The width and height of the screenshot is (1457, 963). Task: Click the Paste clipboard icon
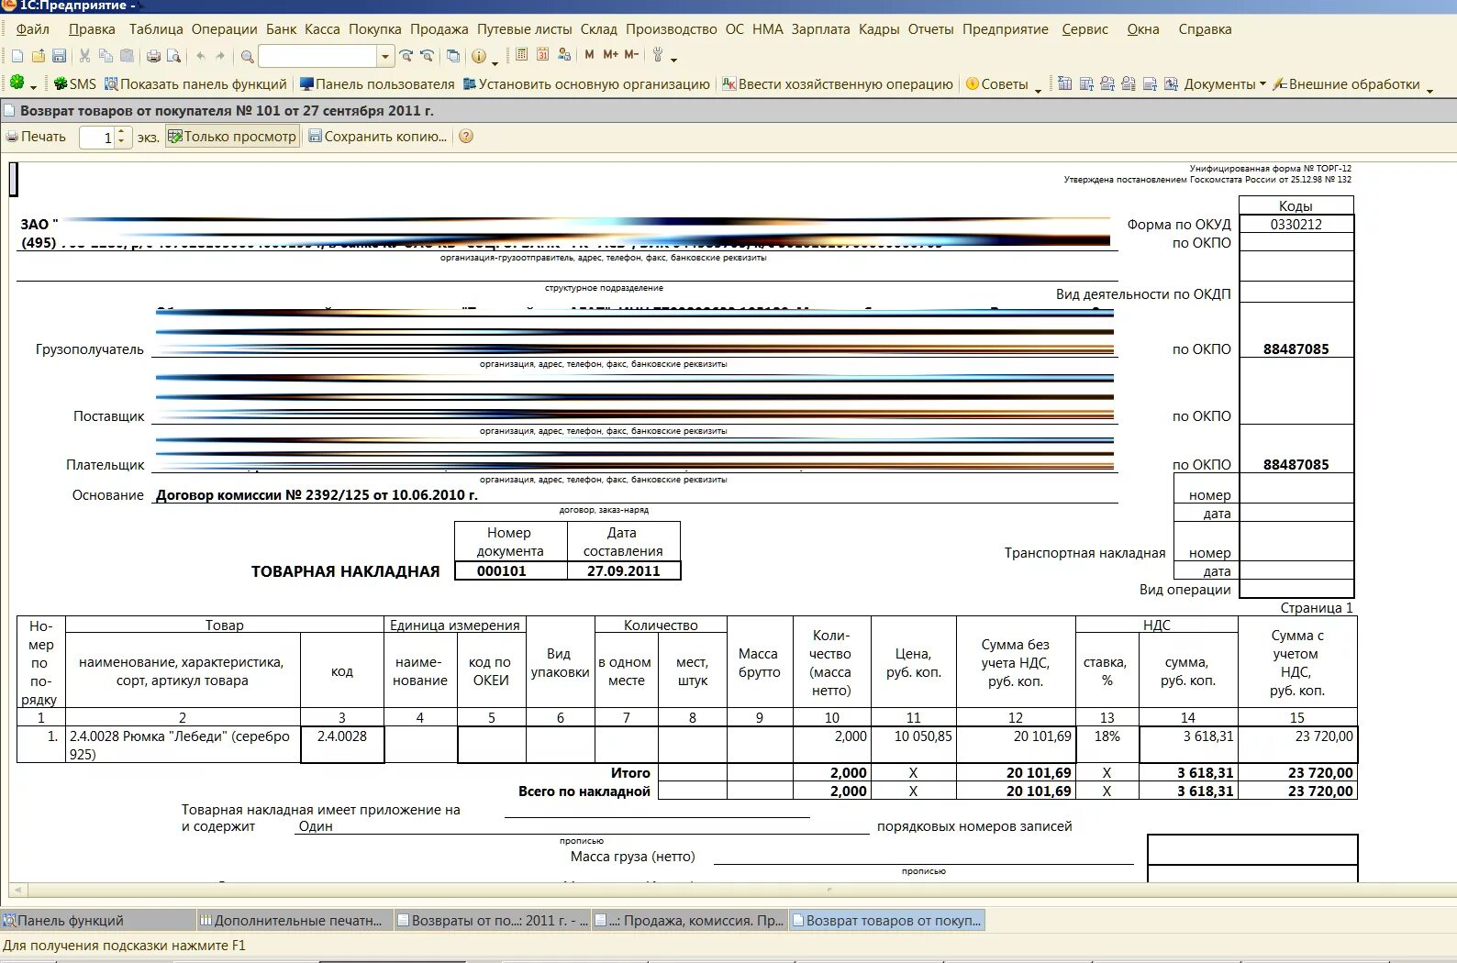[127, 56]
